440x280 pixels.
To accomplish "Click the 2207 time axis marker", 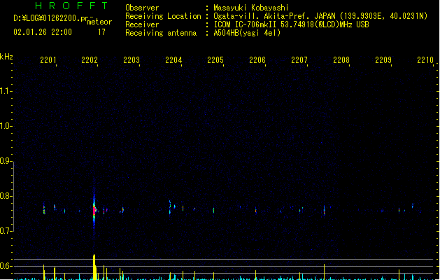I will pyautogui.click(x=299, y=60).
